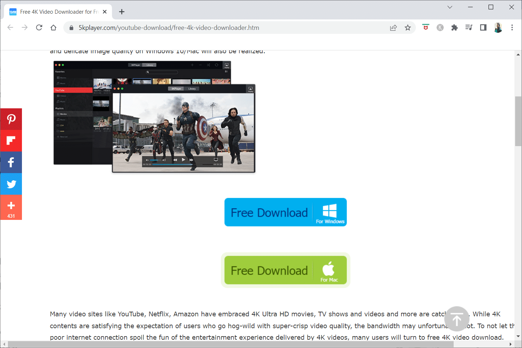Open the Extensions puzzle menu
522x348 pixels.
(454, 28)
